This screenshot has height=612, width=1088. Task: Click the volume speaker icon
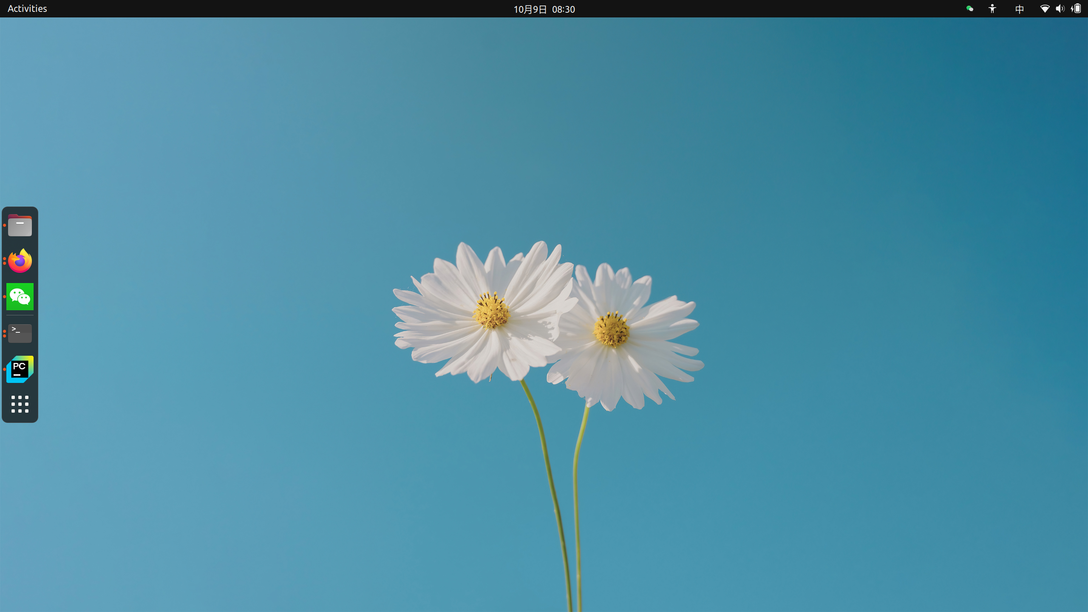pyautogui.click(x=1060, y=8)
